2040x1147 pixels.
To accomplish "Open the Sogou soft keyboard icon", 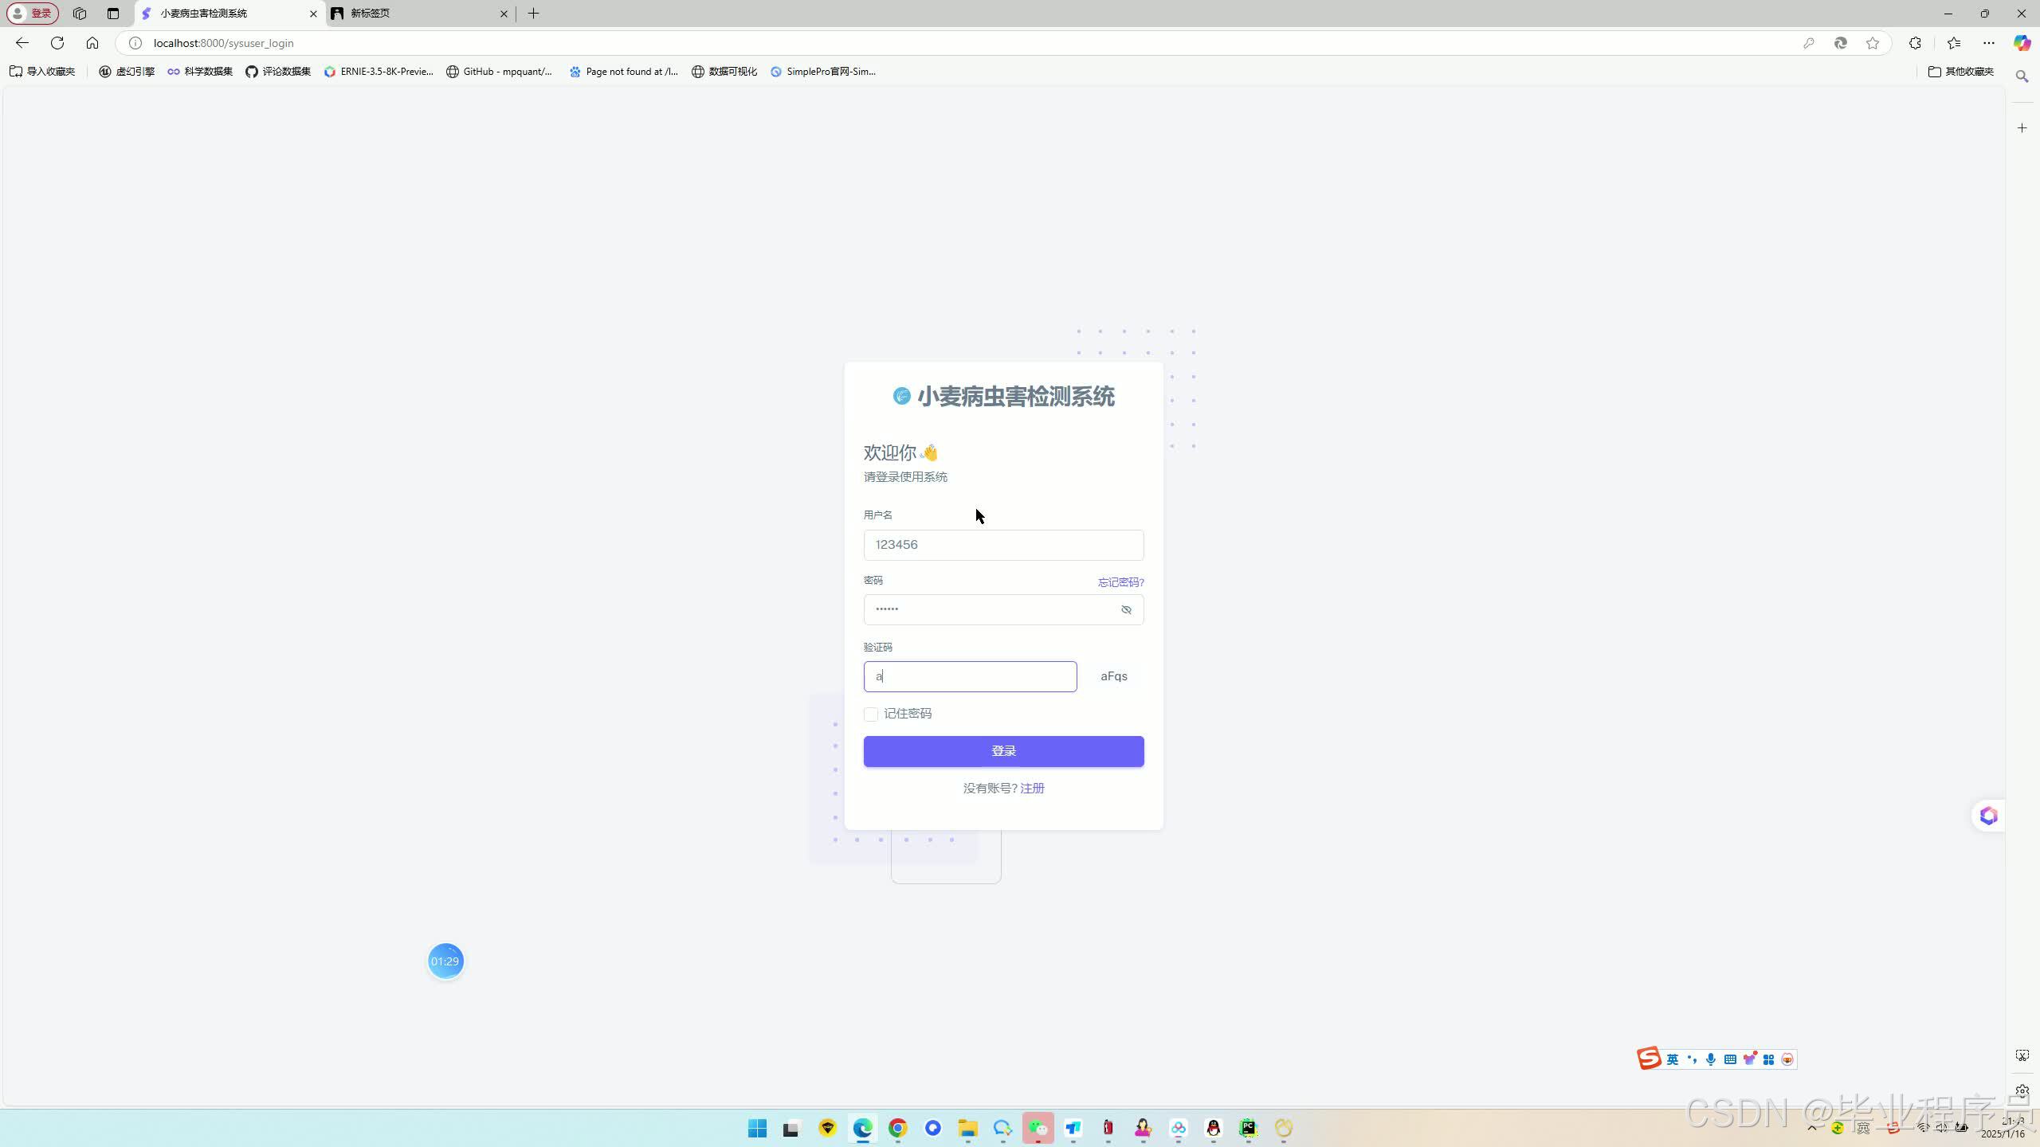I will click(x=1731, y=1058).
